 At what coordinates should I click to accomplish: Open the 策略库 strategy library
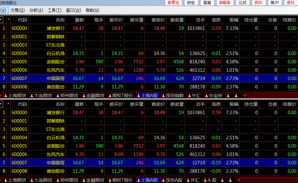[x=225, y=3]
